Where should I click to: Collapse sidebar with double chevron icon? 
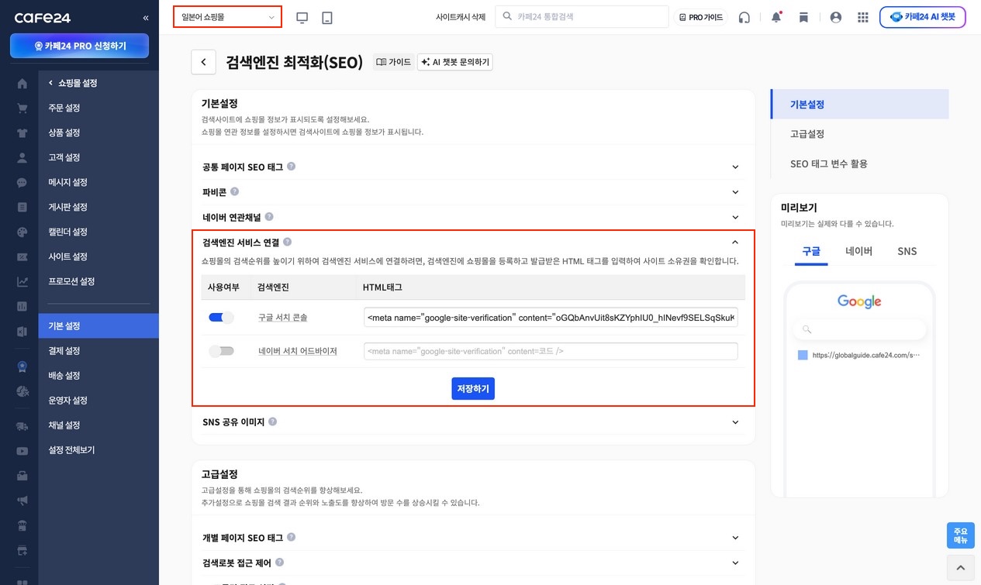pos(146,17)
